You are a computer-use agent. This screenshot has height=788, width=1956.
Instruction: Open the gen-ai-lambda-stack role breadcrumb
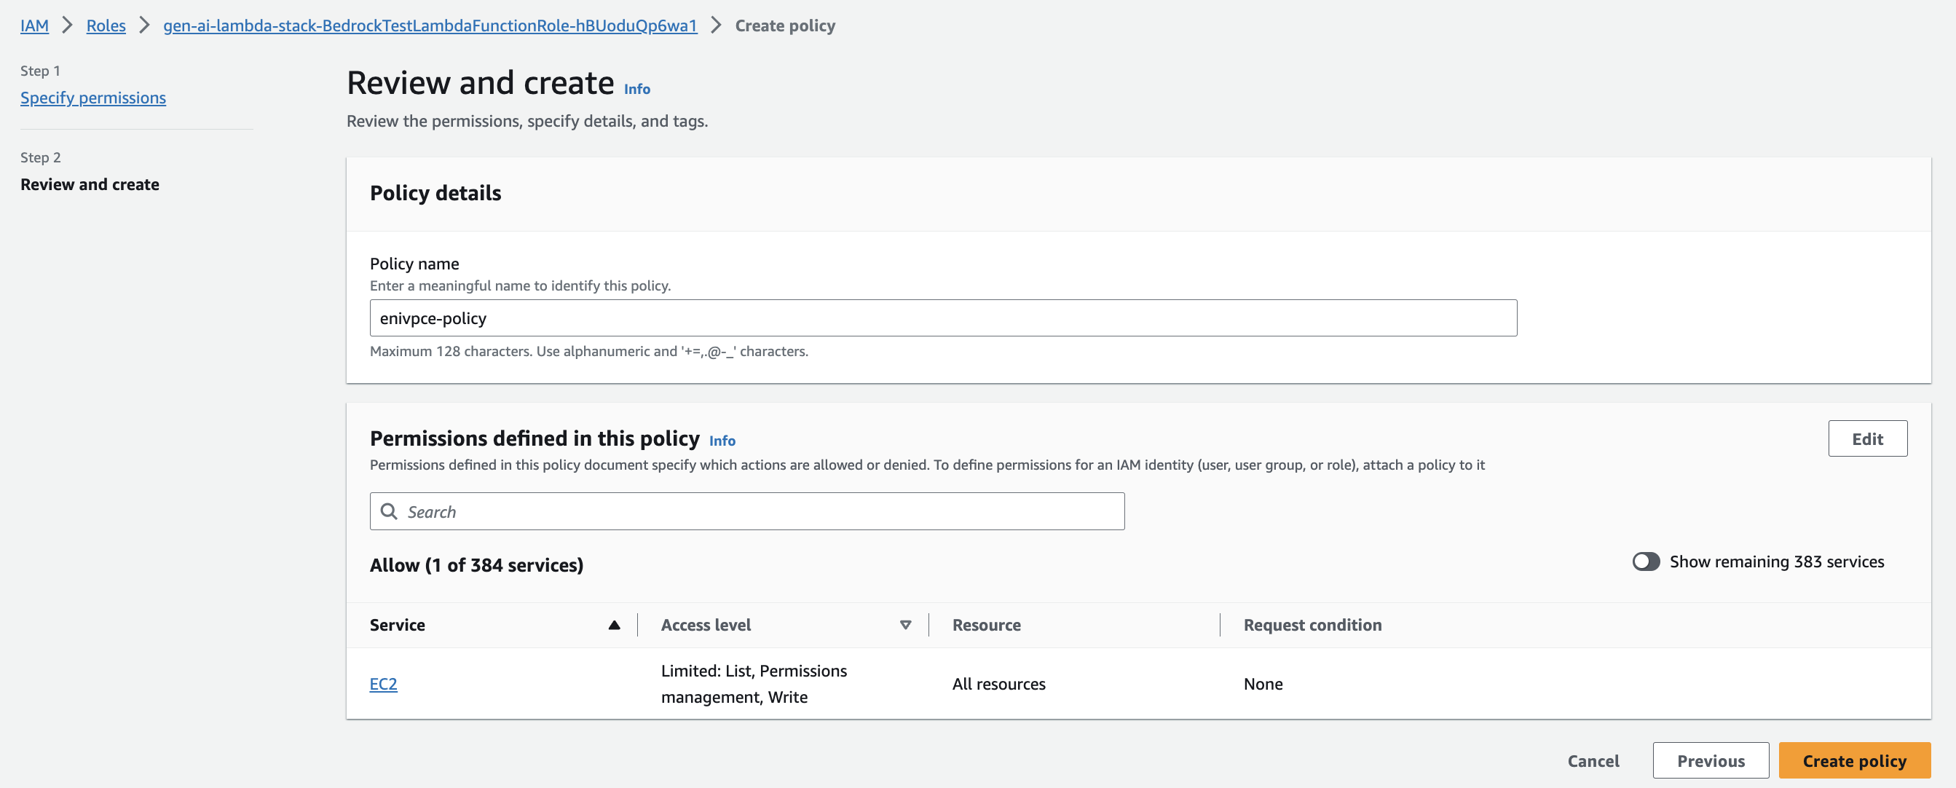pos(430,25)
